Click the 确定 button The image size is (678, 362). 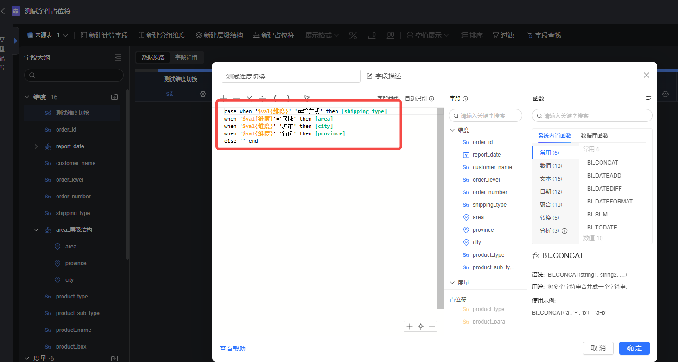634,348
